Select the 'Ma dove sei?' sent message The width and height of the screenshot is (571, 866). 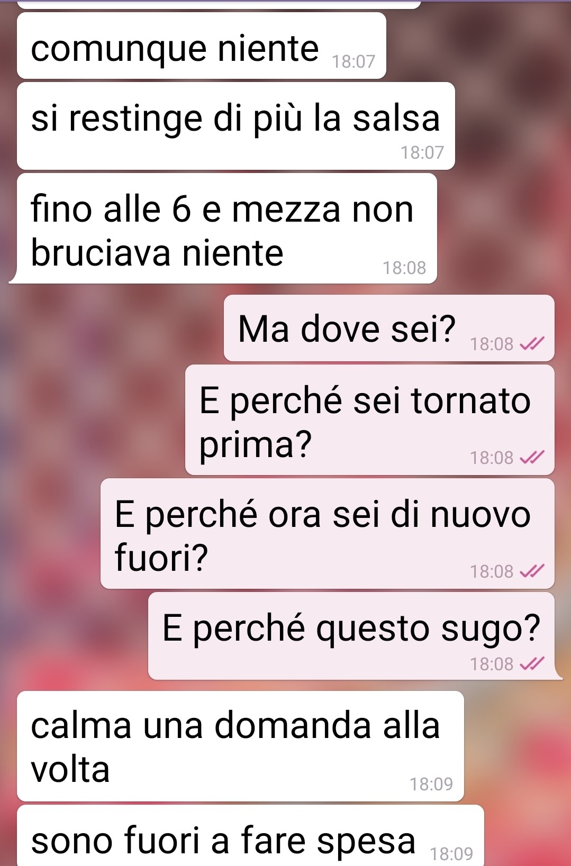[x=389, y=329]
